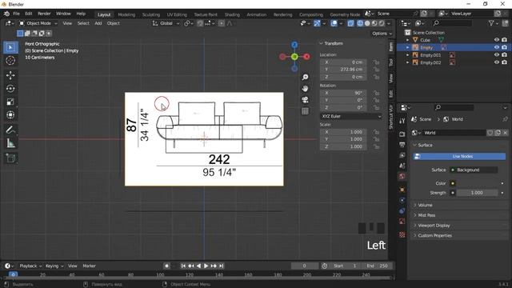
Task: Open the Keying menu in timeline
Action: [x=54, y=266]
